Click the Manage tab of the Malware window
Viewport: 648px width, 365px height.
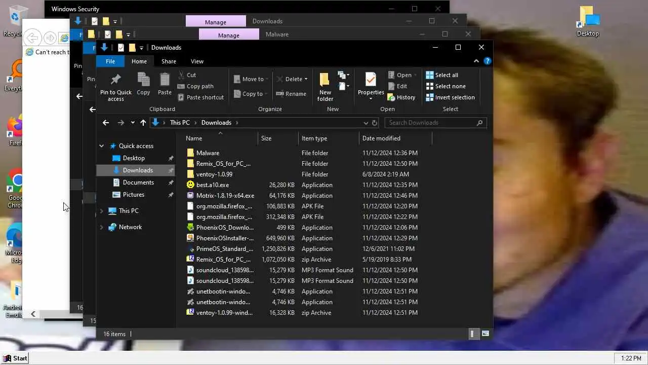click(228, 35)
